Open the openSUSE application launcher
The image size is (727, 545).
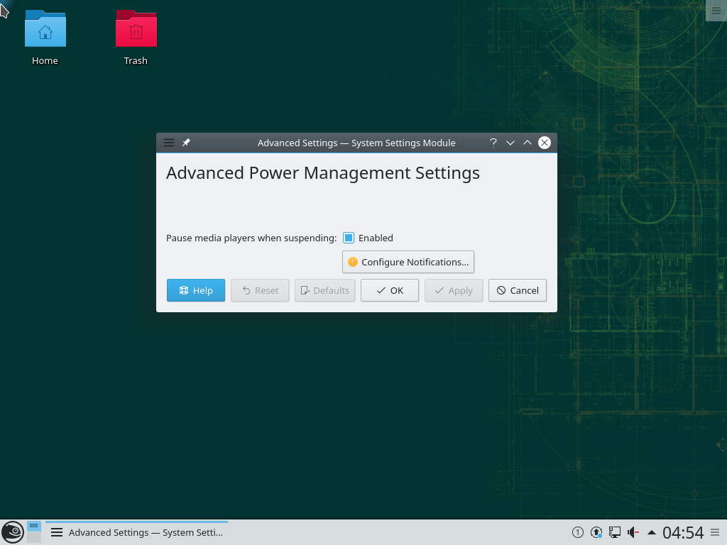[12, 532]
